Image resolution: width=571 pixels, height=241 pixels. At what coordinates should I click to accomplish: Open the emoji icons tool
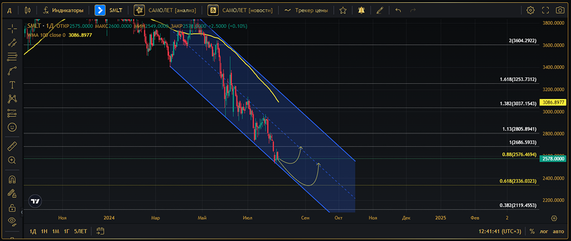pos(12,127)
